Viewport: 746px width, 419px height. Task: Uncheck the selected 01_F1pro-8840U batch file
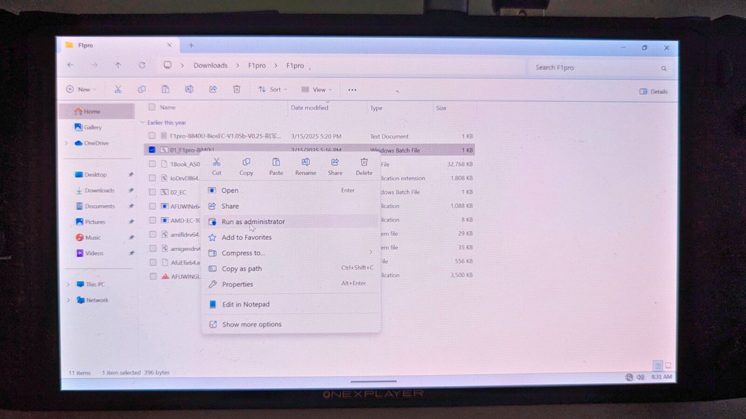pos(152,150)
